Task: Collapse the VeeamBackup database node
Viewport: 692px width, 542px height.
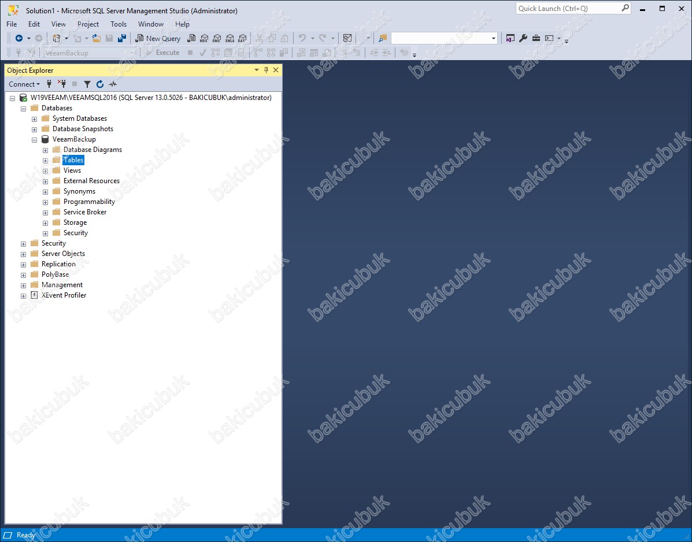Action: 35,140
